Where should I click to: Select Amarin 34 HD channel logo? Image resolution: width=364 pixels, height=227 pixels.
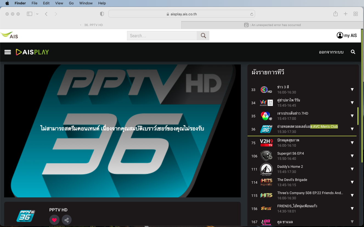tap(266, 103)
